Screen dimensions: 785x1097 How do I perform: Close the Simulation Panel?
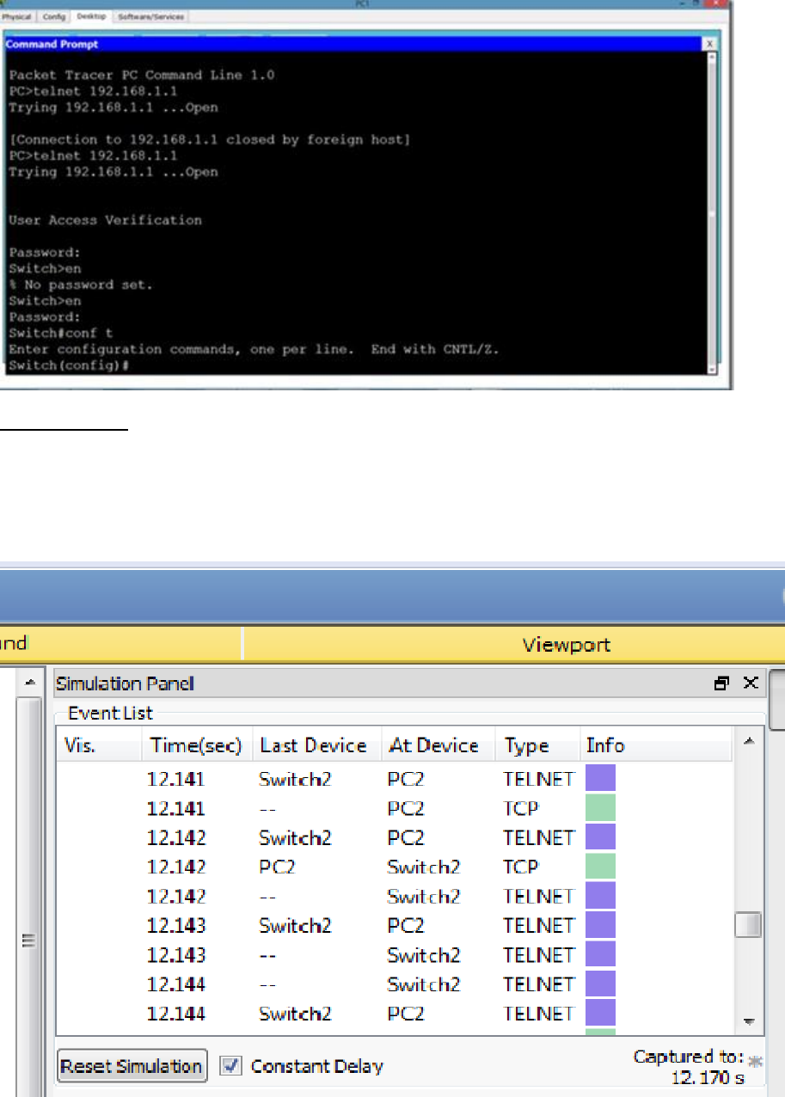click(x=750, y=683)
